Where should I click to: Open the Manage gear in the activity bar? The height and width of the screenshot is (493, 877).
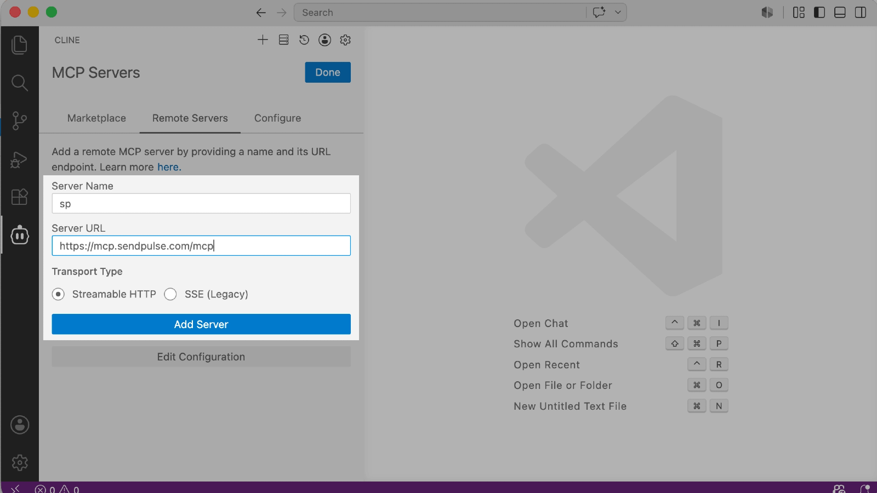point(20,463)
